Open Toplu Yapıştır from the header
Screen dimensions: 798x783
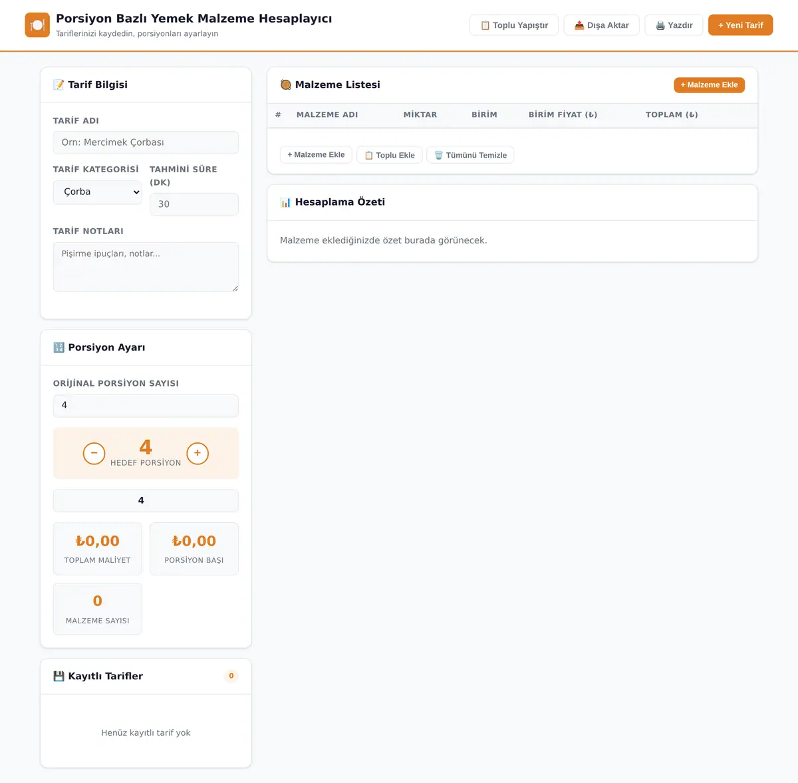point(514,25)
